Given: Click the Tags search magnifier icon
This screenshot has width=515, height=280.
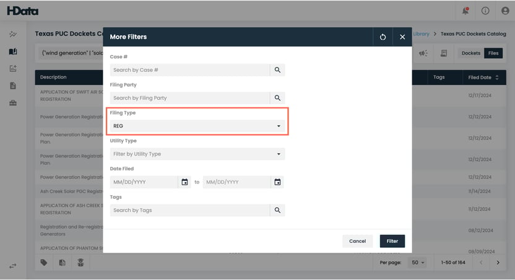Looking at the screenshot, I should coord(277,211).
